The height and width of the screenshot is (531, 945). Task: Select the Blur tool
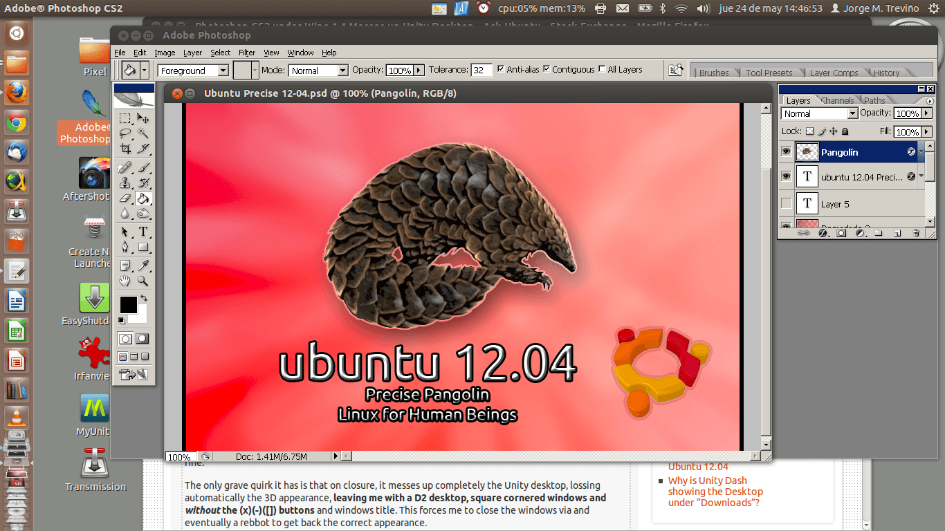[125, 214]
